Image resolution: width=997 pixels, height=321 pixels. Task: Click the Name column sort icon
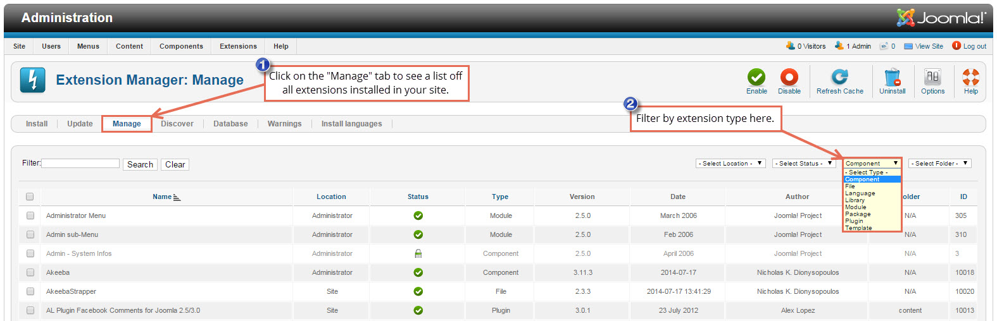(177, 197)
